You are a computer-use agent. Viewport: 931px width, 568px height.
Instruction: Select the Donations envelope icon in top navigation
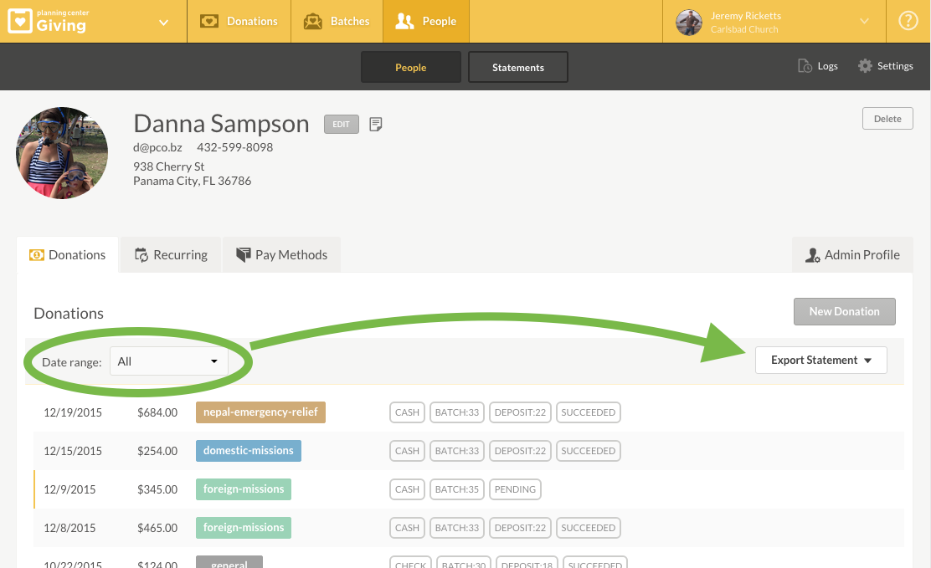tap(208, 21)
